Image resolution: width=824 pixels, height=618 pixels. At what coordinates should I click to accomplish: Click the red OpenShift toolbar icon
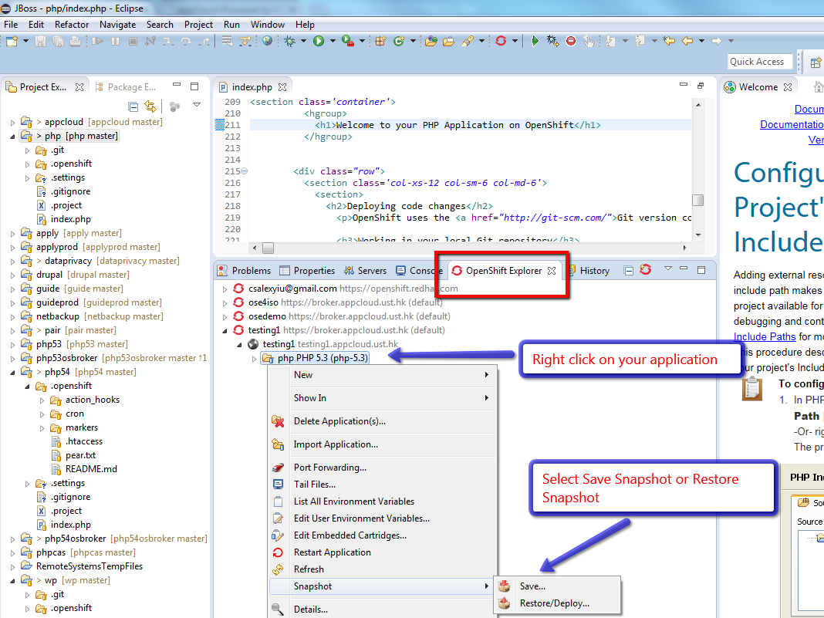point(501,42)
